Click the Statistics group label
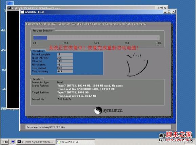The image size is (196, 145). pos(38,51)
